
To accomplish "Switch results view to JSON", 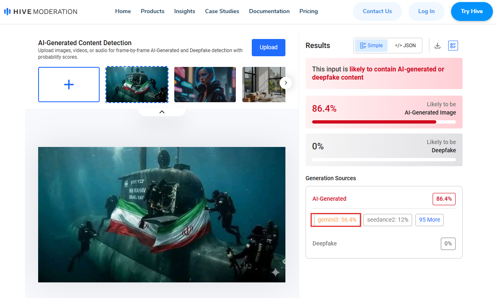I will click(x=405, y=46).
